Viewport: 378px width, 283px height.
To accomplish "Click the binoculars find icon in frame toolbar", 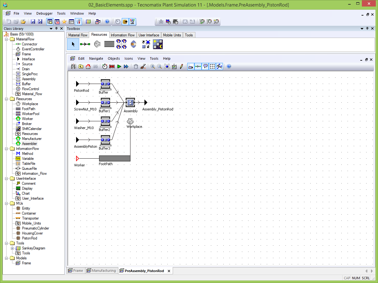I will point(74,67).
